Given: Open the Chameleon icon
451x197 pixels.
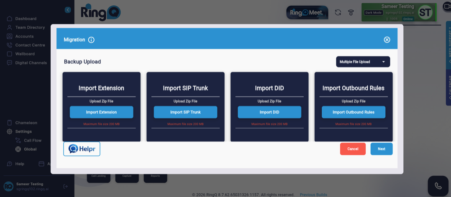Looking at the screenshot, I should [x=10, y=123].
